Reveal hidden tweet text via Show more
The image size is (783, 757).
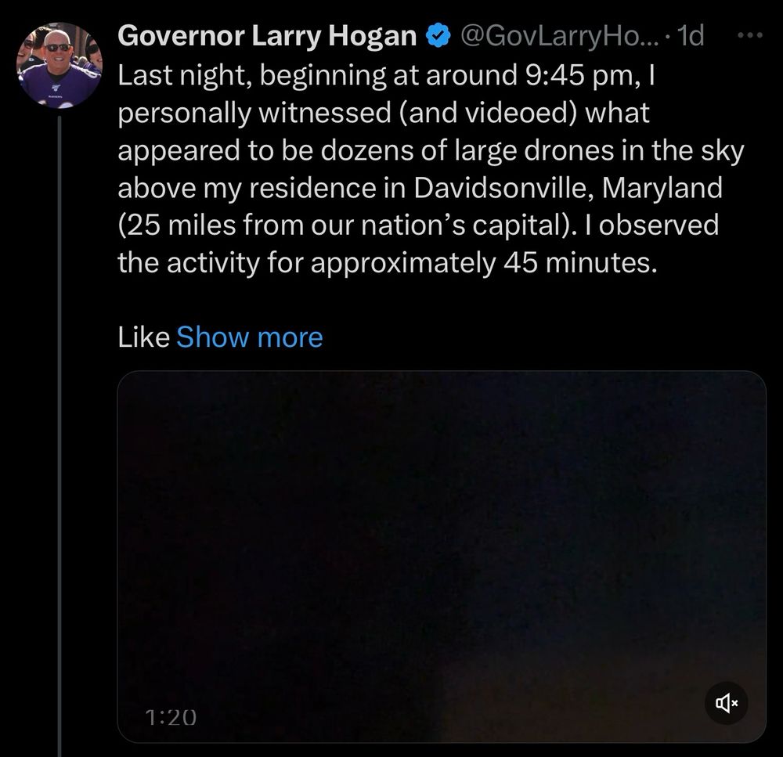[x=249, y=337]
